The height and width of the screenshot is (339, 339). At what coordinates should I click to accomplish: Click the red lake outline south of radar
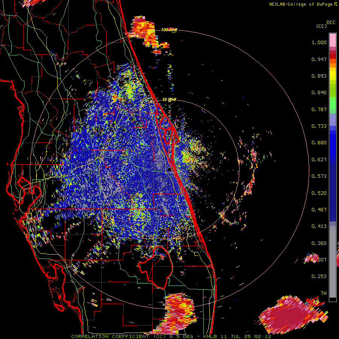pyautogui.click(x=156, y=267)
